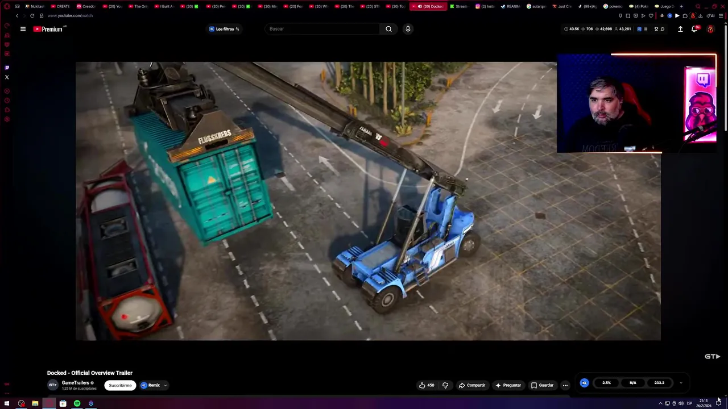The width and height of the screenshot is (728, 409).
Task: Open Spotify from the taskbar
Action: tap(77, 403)
